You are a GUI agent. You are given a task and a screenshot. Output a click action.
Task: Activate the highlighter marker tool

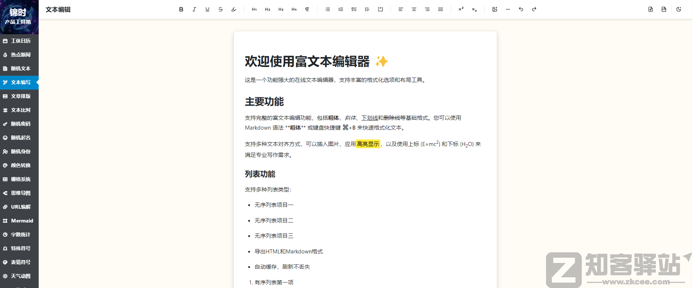pos(234,9)
